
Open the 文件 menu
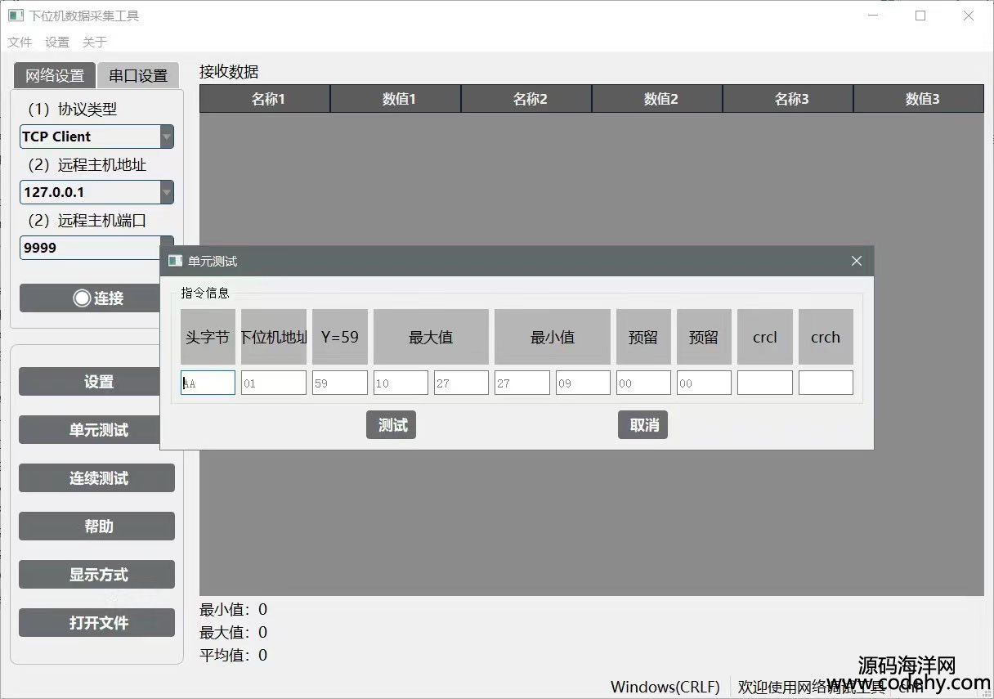pos(20,42)
